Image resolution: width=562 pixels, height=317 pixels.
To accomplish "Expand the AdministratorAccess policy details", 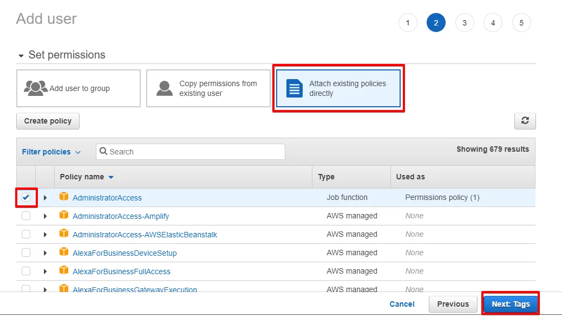I will point(45,198).
